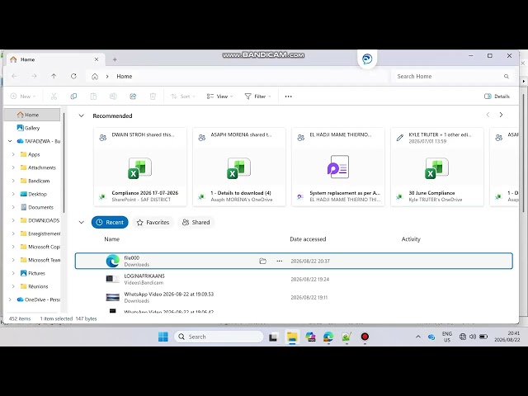
Task: Close the Home tab
Action: (97, 59)
